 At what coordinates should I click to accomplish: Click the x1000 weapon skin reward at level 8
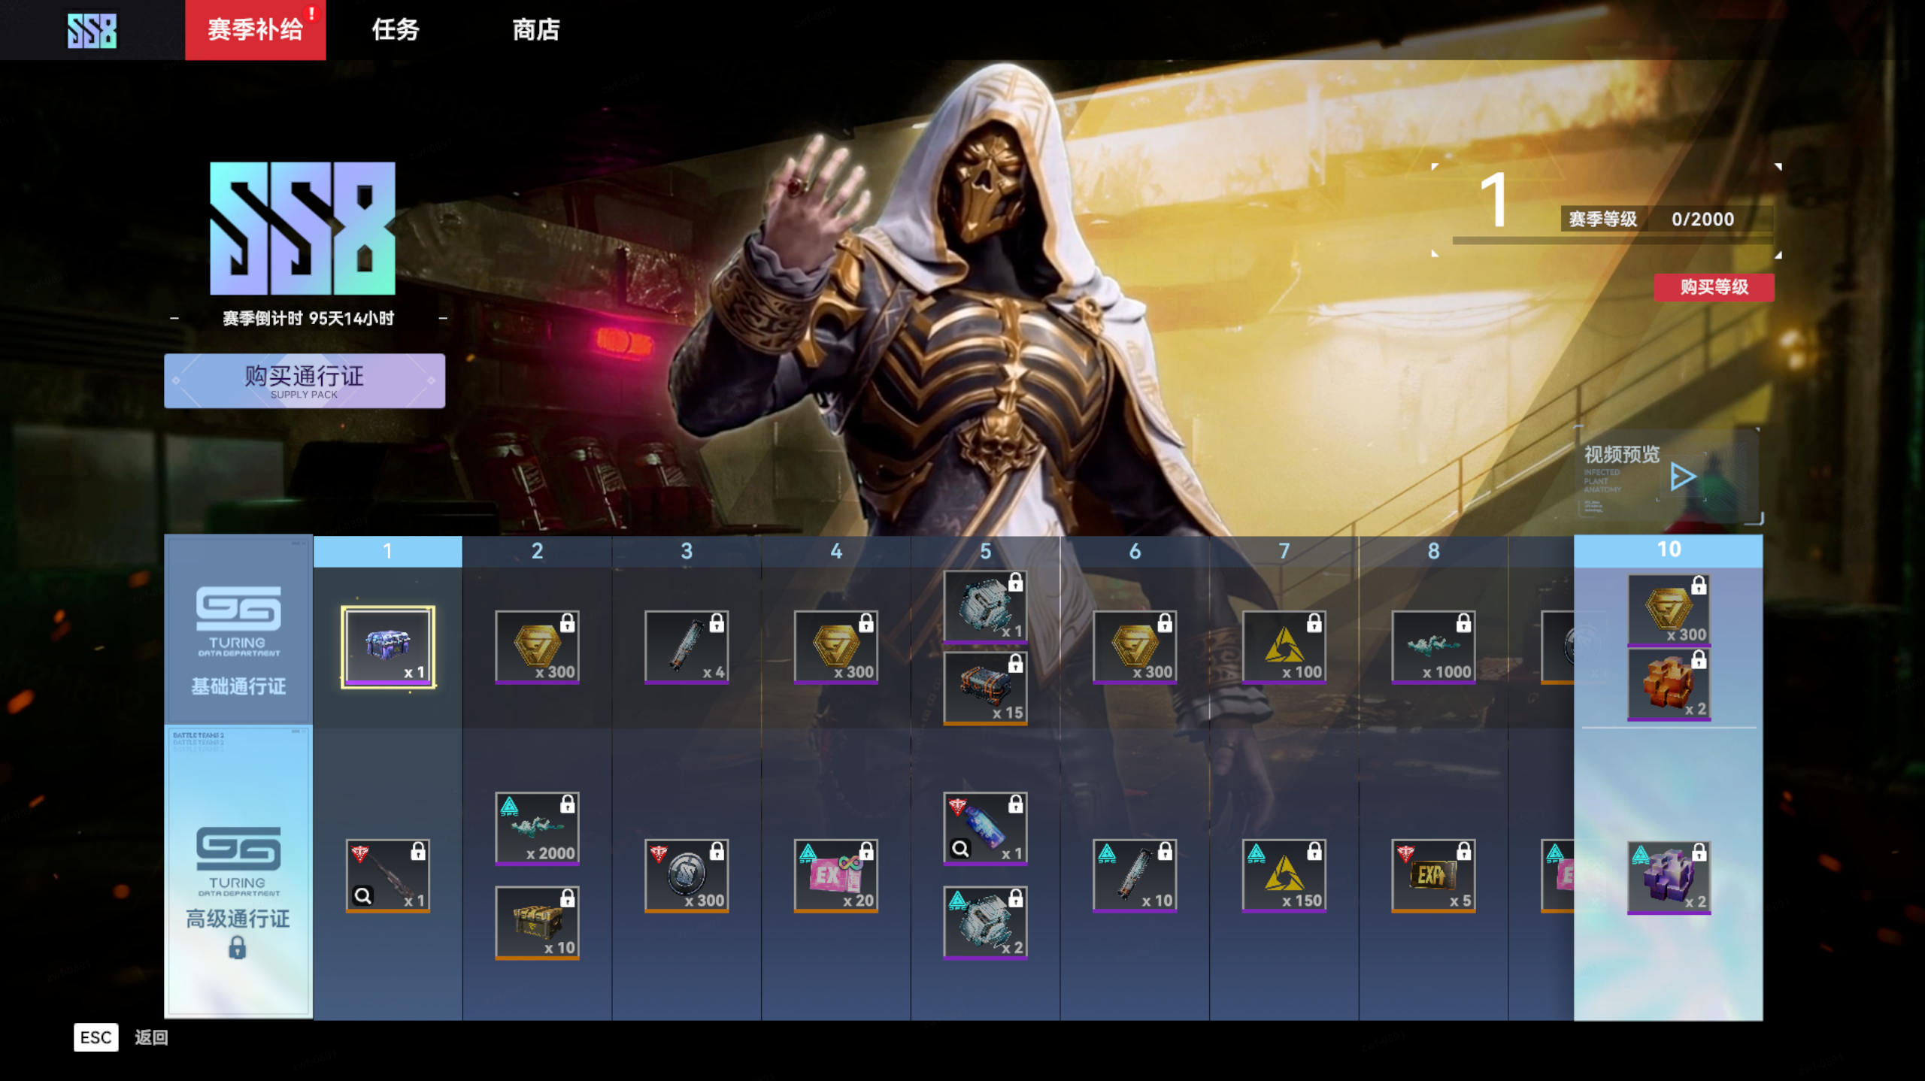(x=1433, y=646)
